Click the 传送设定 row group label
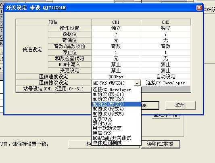 coord(32,50)
